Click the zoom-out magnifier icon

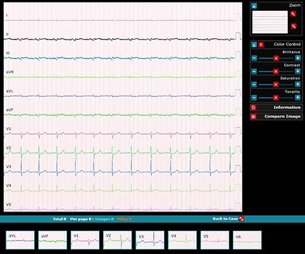pyautogui.click(x=294, y=26)
